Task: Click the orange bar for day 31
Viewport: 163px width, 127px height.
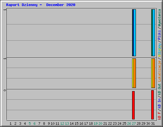Action: tap(154, 73)
